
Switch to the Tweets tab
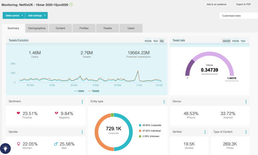coord(108,28)
